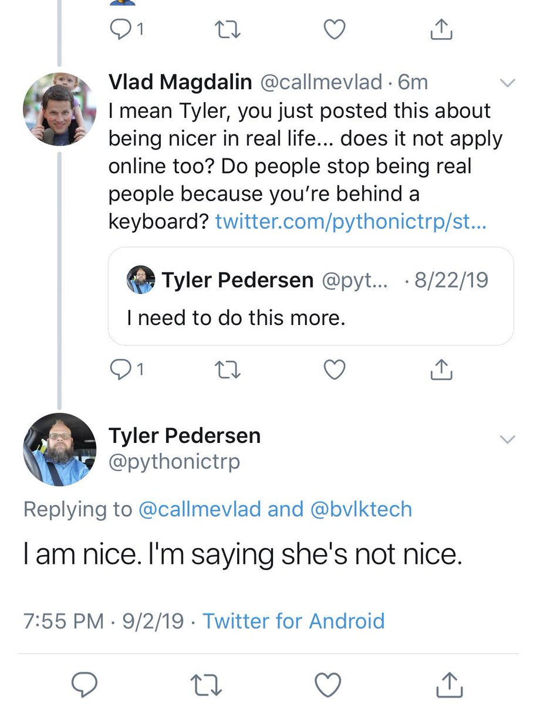This screenshot has height=704, width=537.
Task: View Vlad Magdalin's profile picture
Action: coord(59,110)
